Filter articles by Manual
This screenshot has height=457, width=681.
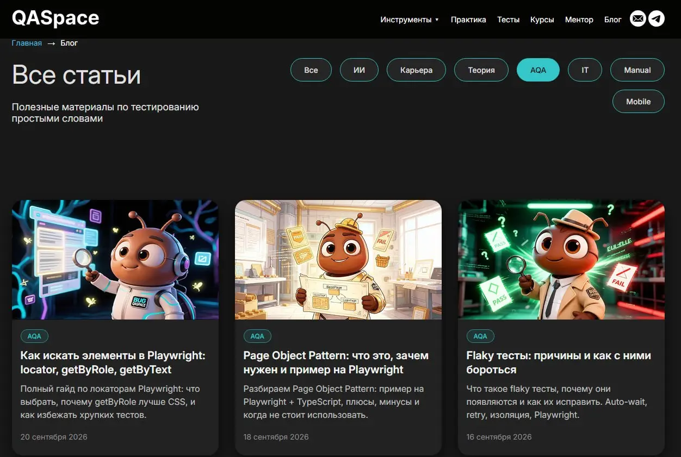click(637, 70)
